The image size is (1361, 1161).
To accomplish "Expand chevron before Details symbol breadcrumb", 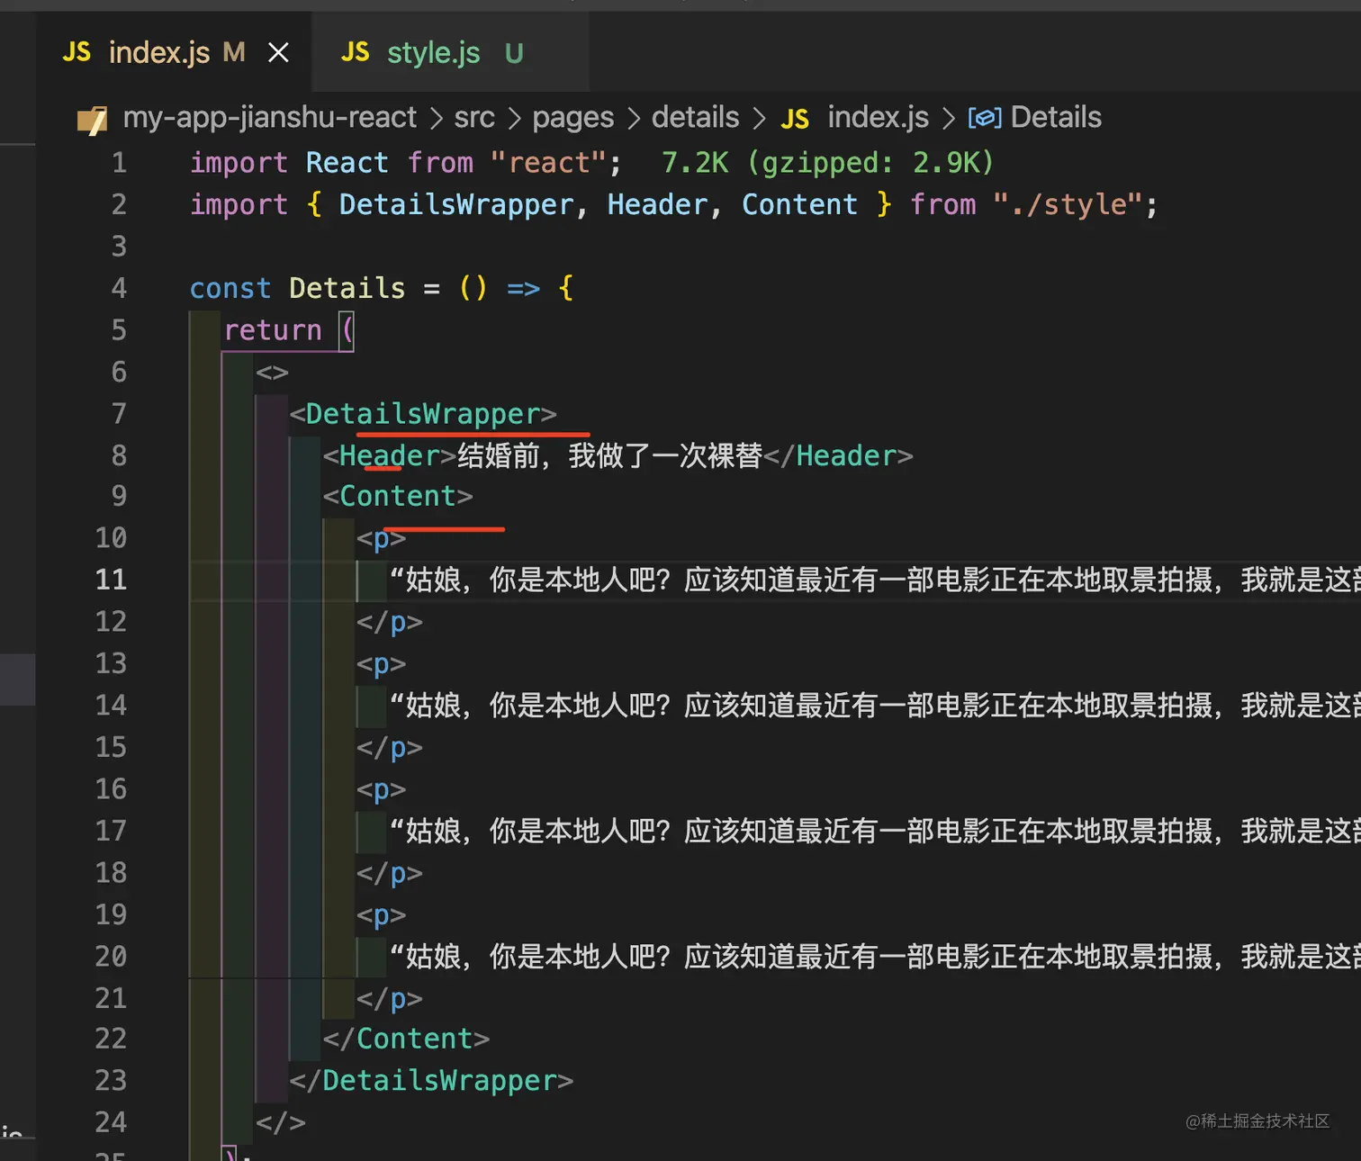I will (x=948, y=118).
